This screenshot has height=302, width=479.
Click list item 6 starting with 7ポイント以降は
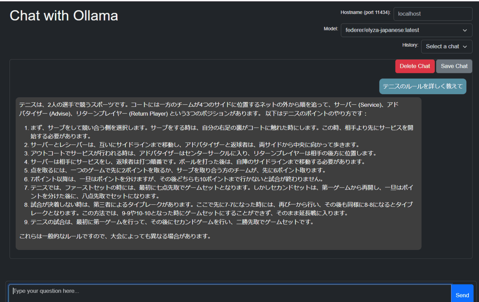click(x=177, y=179)
